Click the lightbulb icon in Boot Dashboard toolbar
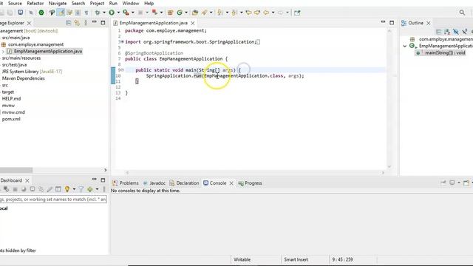Viewport: 473px width, 266px height. coord(67,189)
